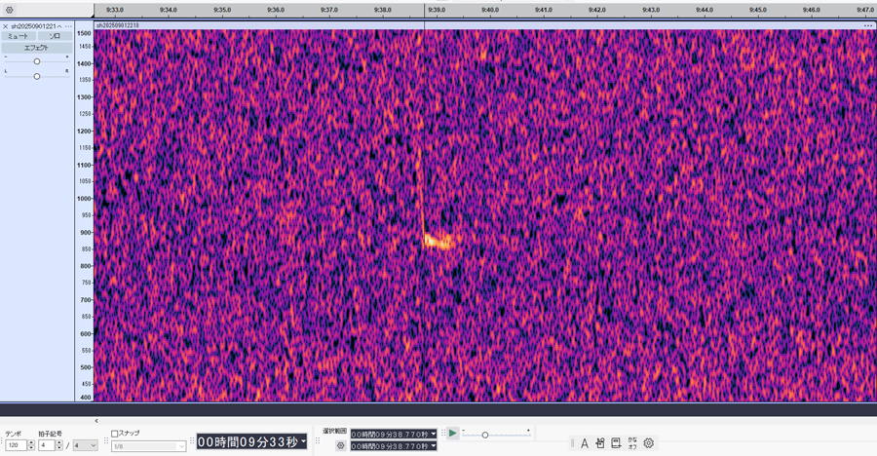Click the 9:37.0 timeline mark
Image resolution: width=877 pixels, height=456 pixels.
click(329, 10)
